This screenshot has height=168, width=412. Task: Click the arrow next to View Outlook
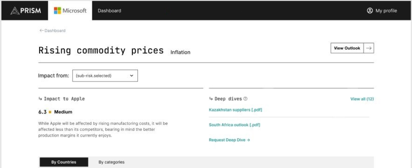tap(369, 48)
